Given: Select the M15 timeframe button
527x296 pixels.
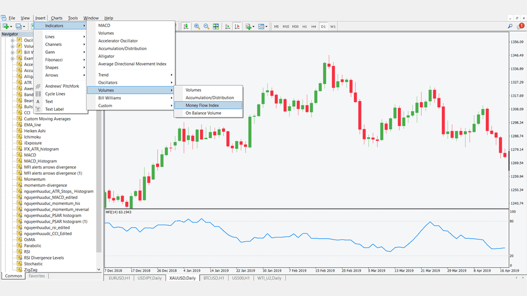Looking at the screenshot, I should coord(286,27).
